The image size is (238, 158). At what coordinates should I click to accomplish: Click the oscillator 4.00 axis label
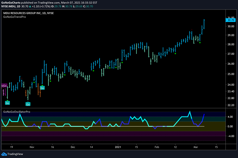tap(230, 117)
